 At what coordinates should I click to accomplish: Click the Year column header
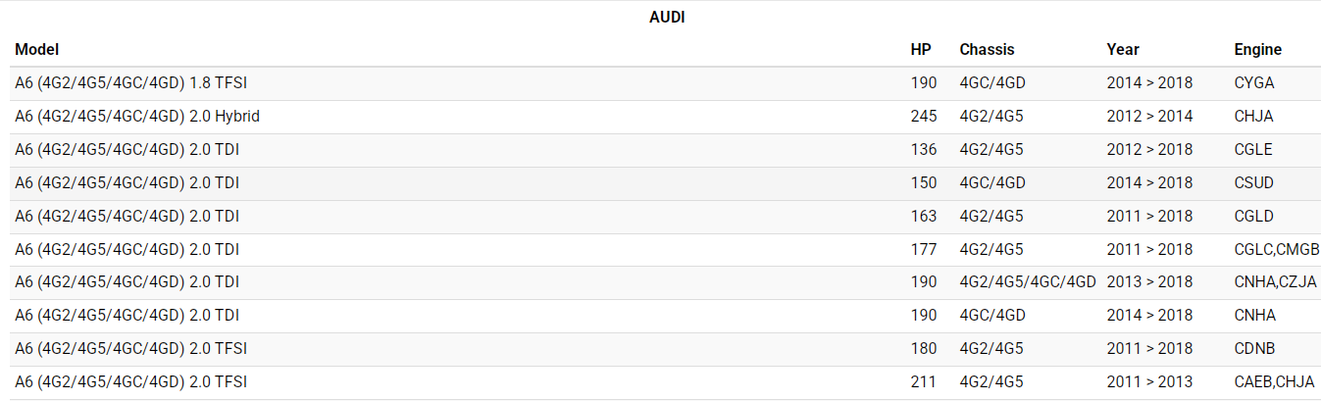(1123, 49)
